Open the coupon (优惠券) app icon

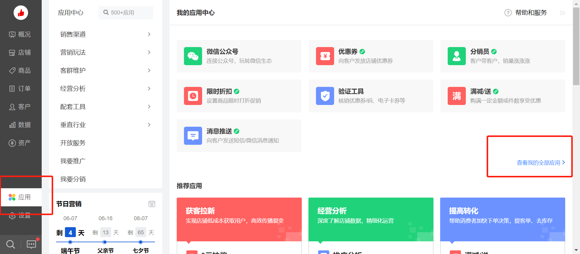tap(325, 56)
